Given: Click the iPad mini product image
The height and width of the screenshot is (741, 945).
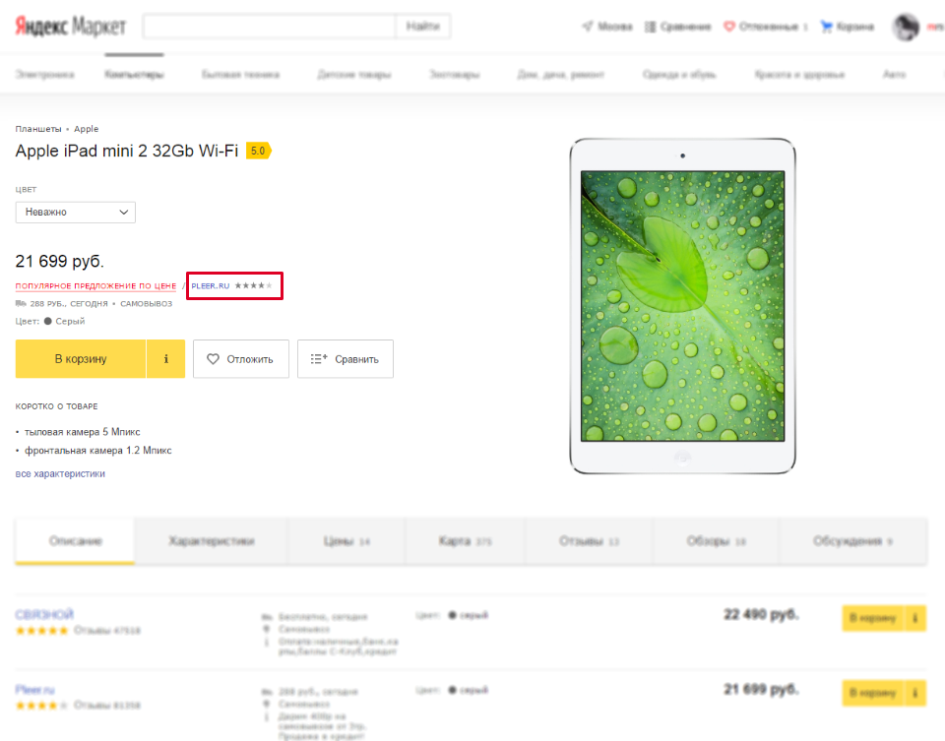Looking at the screenshot, I should (x=683, y=306).
